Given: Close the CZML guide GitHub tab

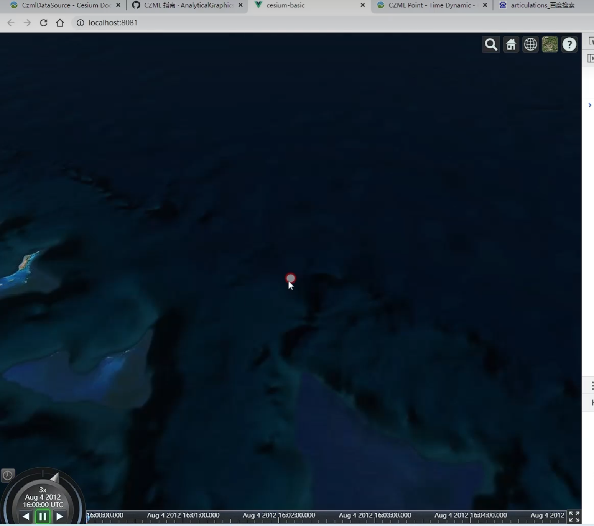Looking at the screenshot, I should click(240, 5).
